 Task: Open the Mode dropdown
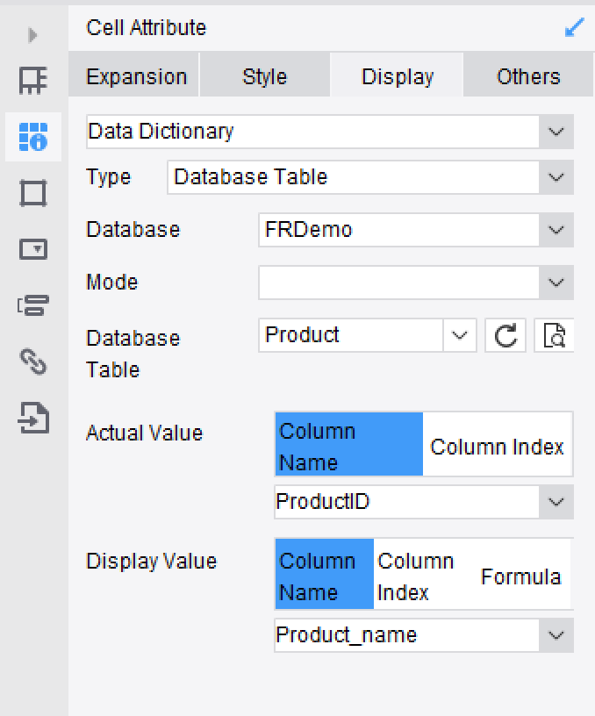coord(555,283)
